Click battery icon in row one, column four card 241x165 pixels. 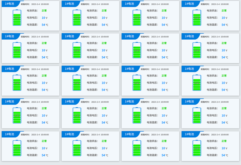197,18
